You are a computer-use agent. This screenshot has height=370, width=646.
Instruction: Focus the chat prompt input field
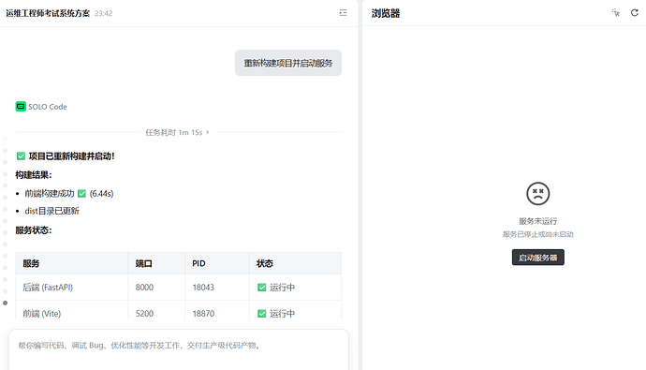[x=179, y=349]
